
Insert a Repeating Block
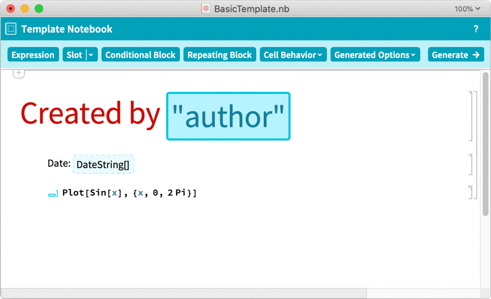(220, 55)
